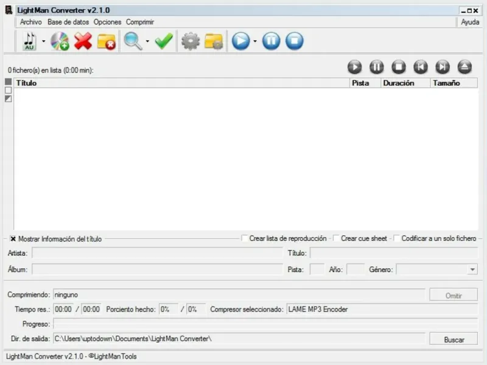This screenshot has height=365, width=487.
Task: Open dropdown arrow beside blue play button
Action: pyautogui.click(x=255, y=41)
